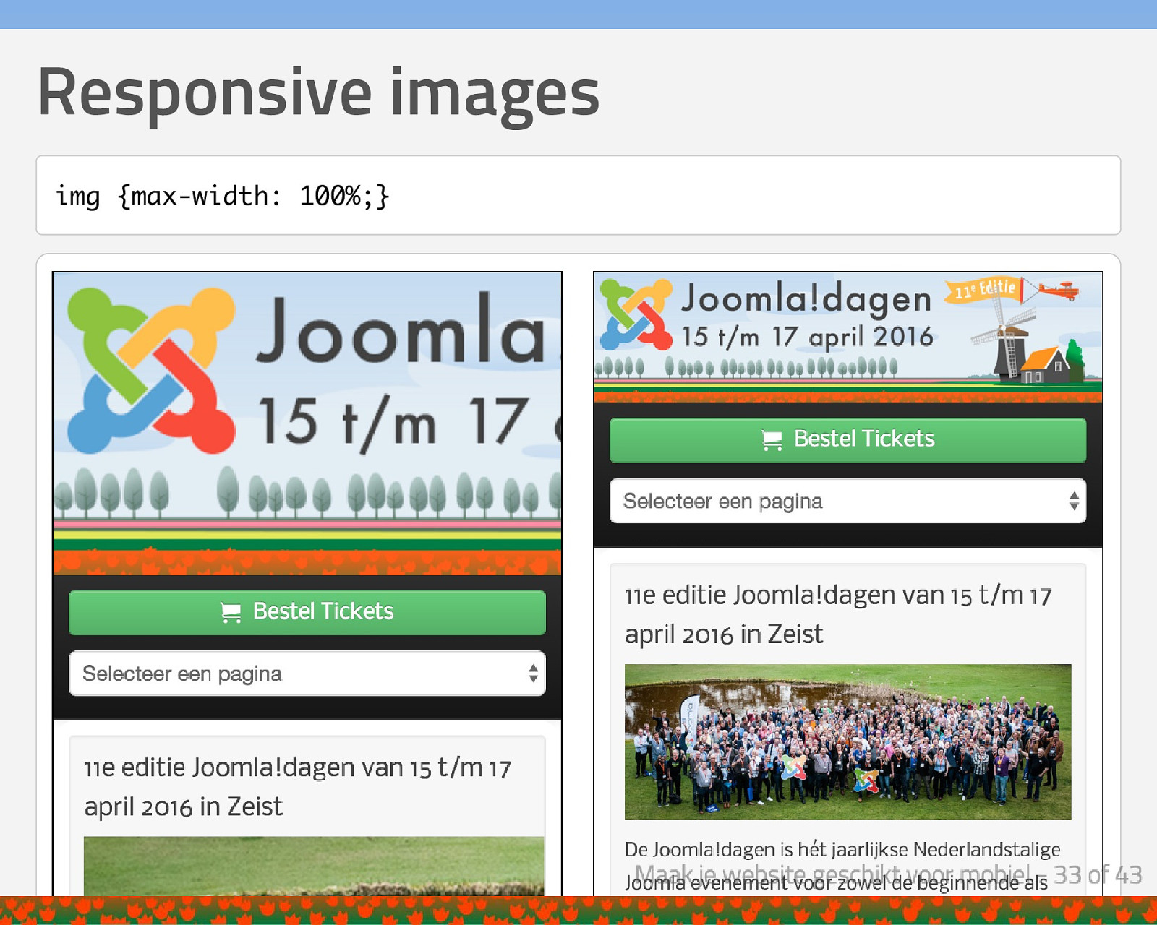This screenshot has width=1157, height=925.
Task: Open 'Selecteer een pagina' dropdown in right preview
Action: (x=848, y=501)
